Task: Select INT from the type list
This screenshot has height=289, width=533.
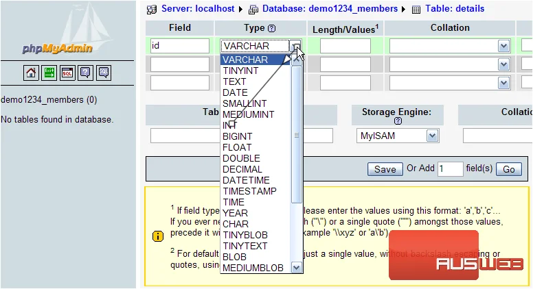Action: [256, 125]
